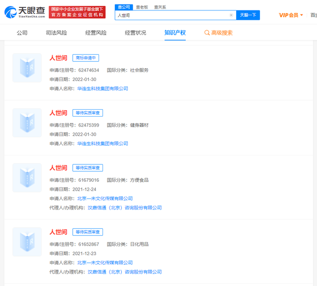Viewport: 317px width, 286px height.
Task: Click 等待实质审查 tag on 62475399 entry
Action: 88,113
